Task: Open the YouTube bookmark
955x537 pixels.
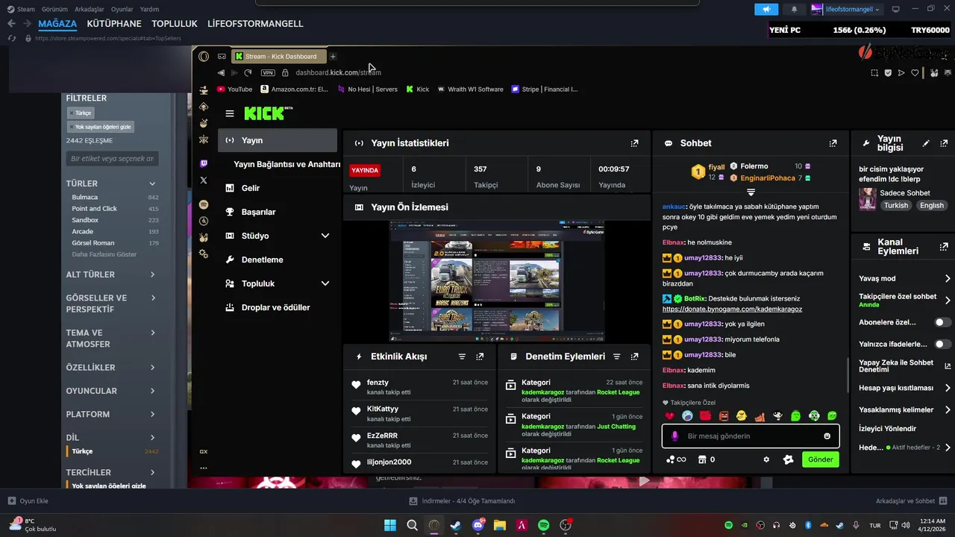Action: 234,89
